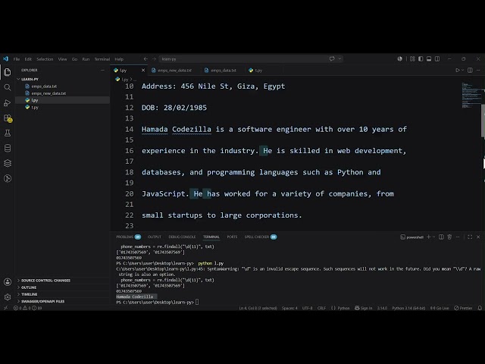The width and height of the screenshot is (485, 364).
Task: Click the round icon left of layout controls
Action: coord(400,59)
